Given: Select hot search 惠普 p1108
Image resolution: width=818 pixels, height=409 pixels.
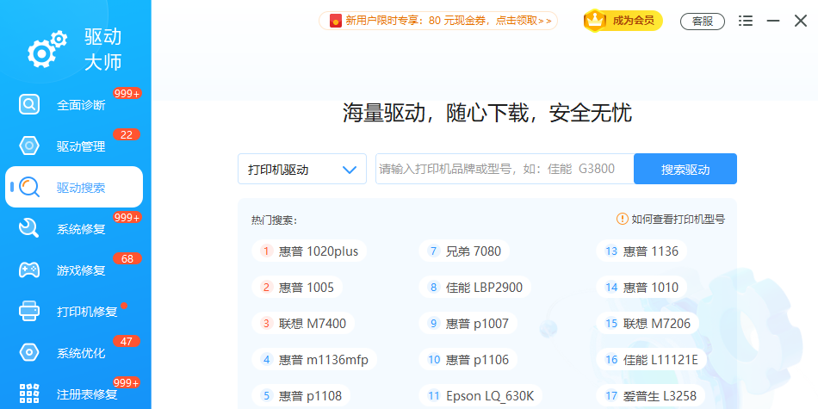Looking at the screenshot, I should 301,395.
